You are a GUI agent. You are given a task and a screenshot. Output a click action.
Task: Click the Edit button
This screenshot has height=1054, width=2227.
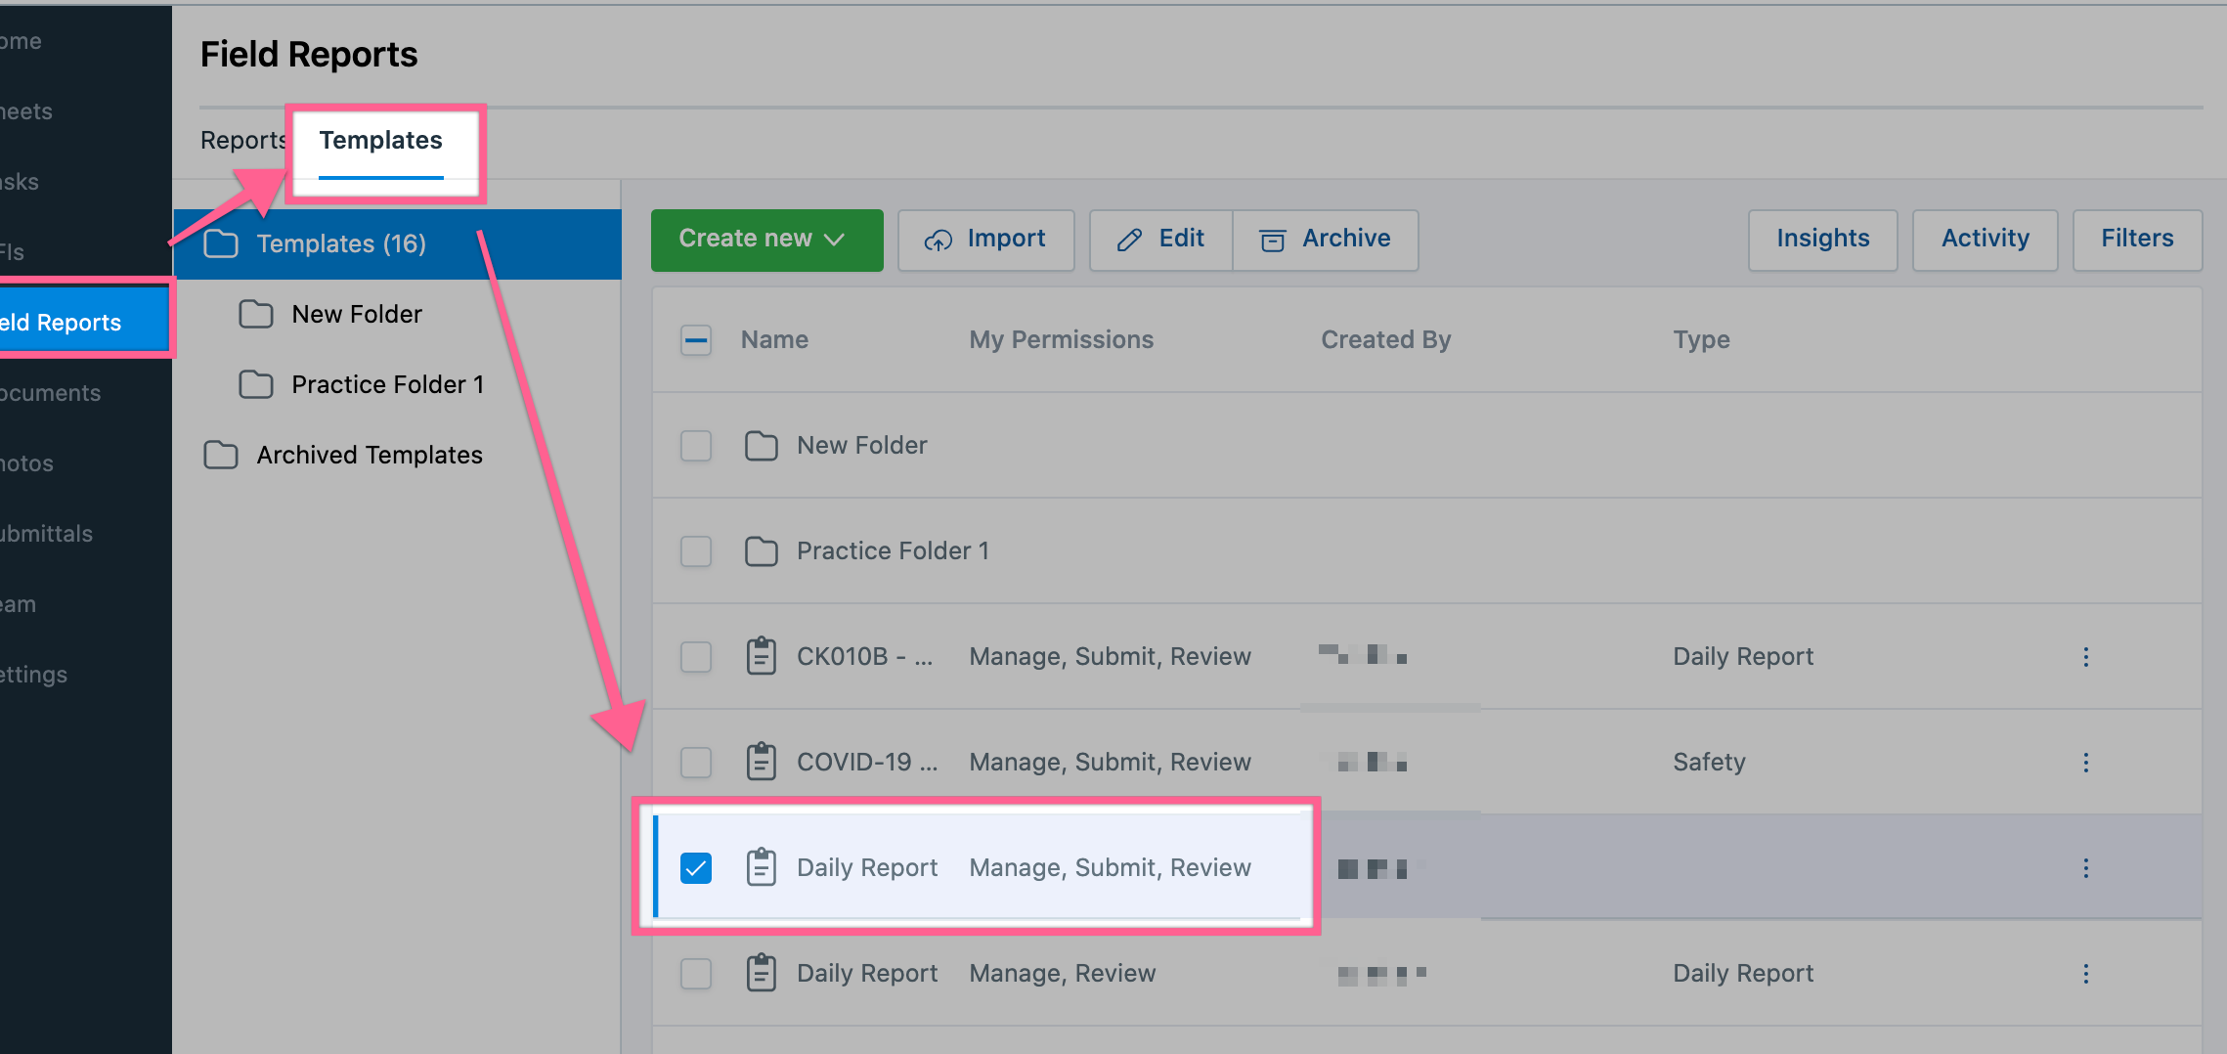(x=1160, y=240)
